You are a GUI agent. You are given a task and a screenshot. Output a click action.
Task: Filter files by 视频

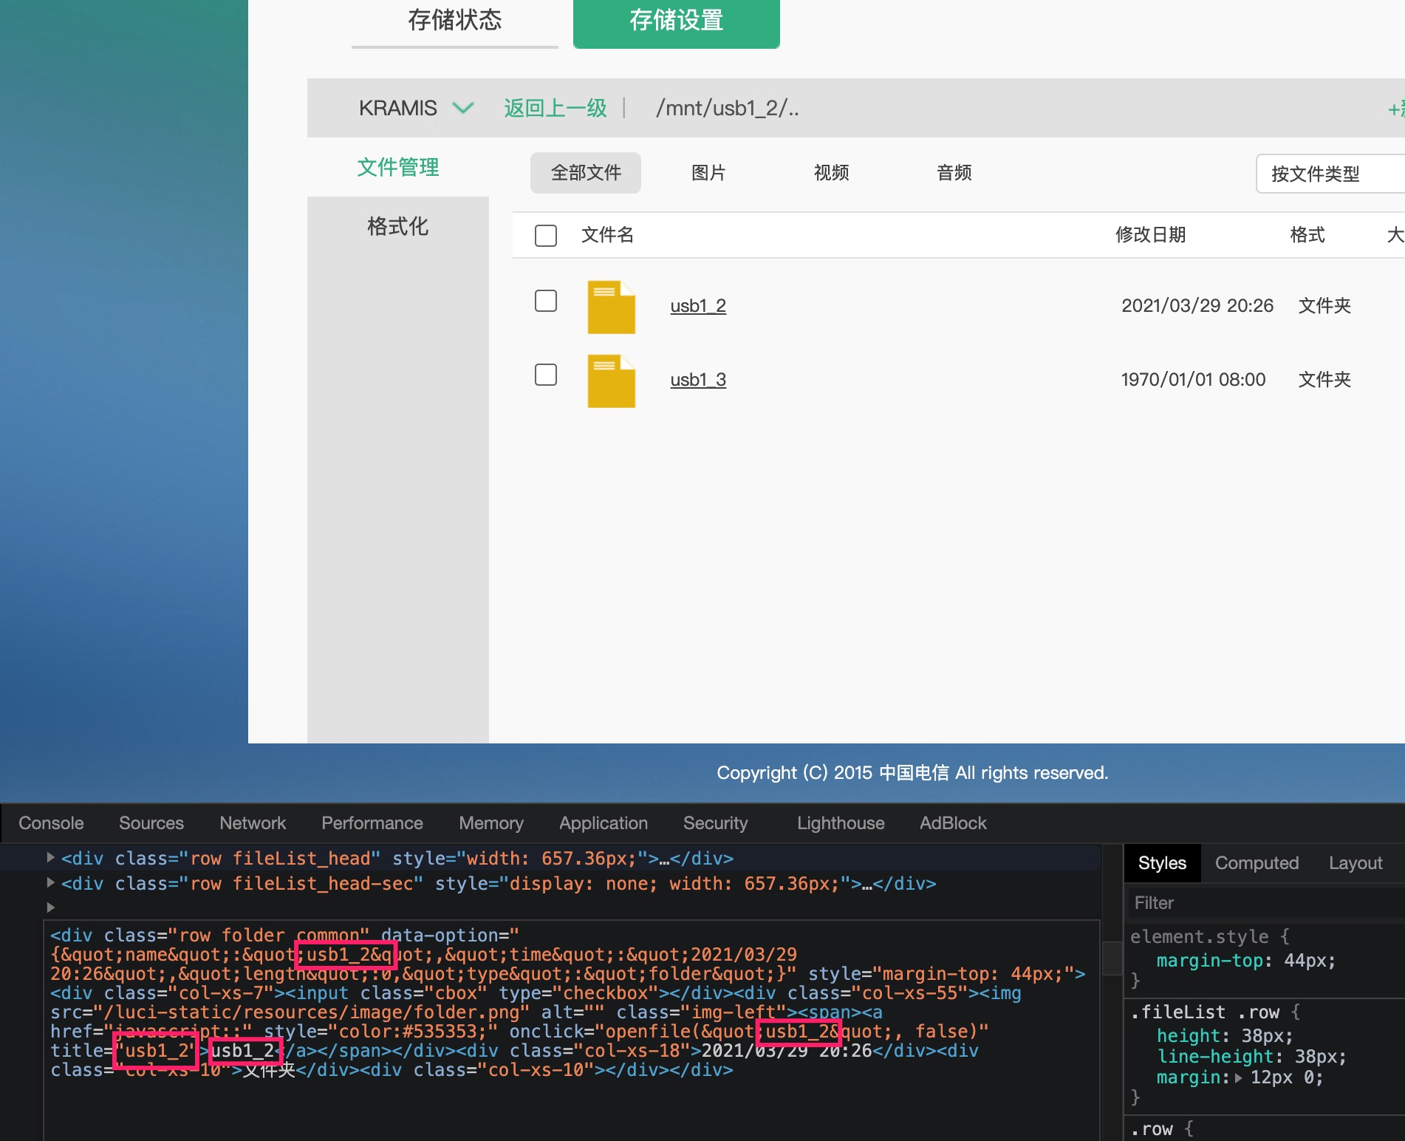click(x=831, y=173)
